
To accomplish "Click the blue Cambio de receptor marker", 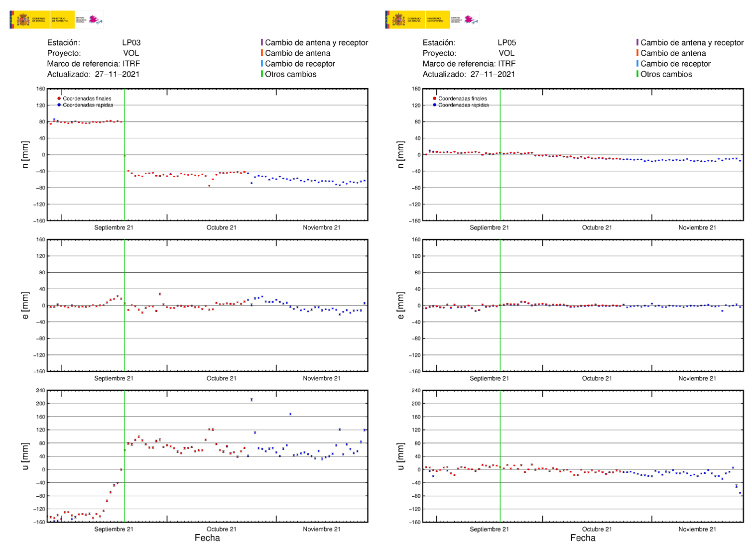I will click(x=262, y=64).
